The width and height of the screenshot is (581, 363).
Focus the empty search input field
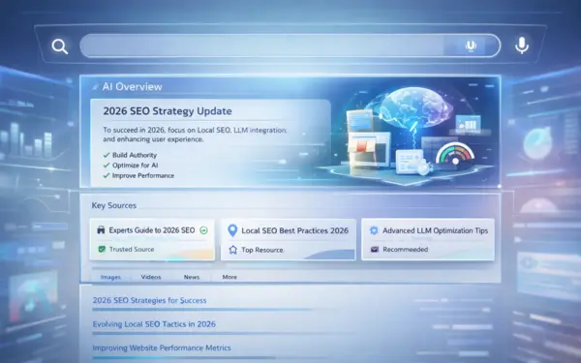tap(290, 45)
